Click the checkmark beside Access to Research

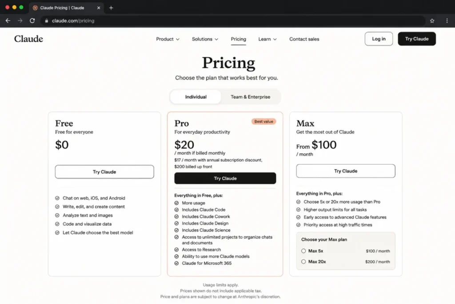[176, 250]
